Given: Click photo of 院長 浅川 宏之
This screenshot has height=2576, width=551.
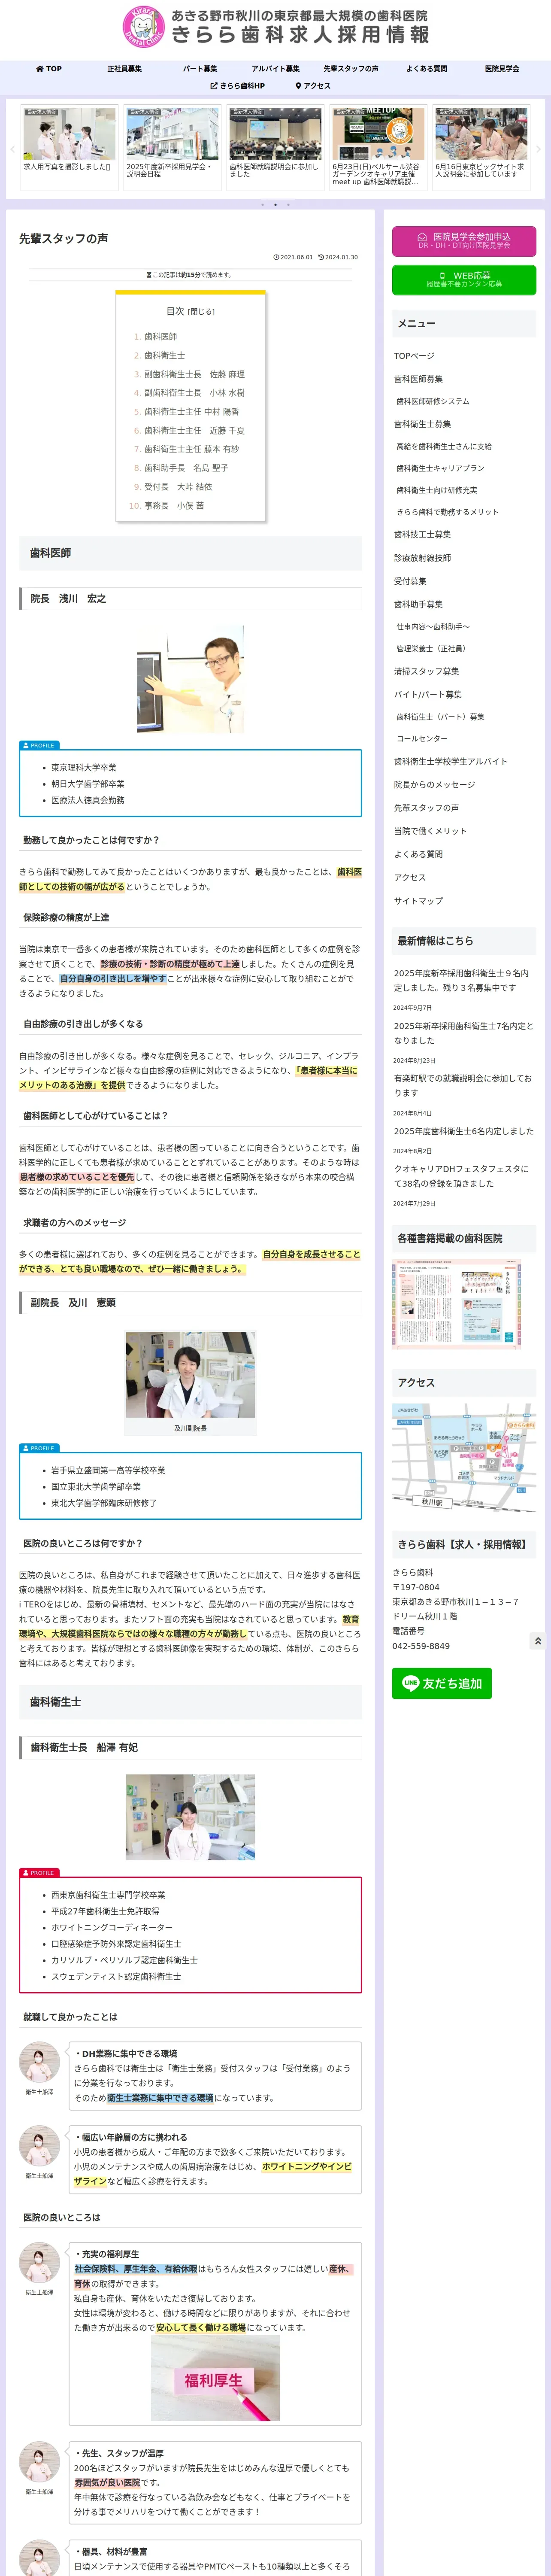Looking at the screenshot, I should coord(190,680).
